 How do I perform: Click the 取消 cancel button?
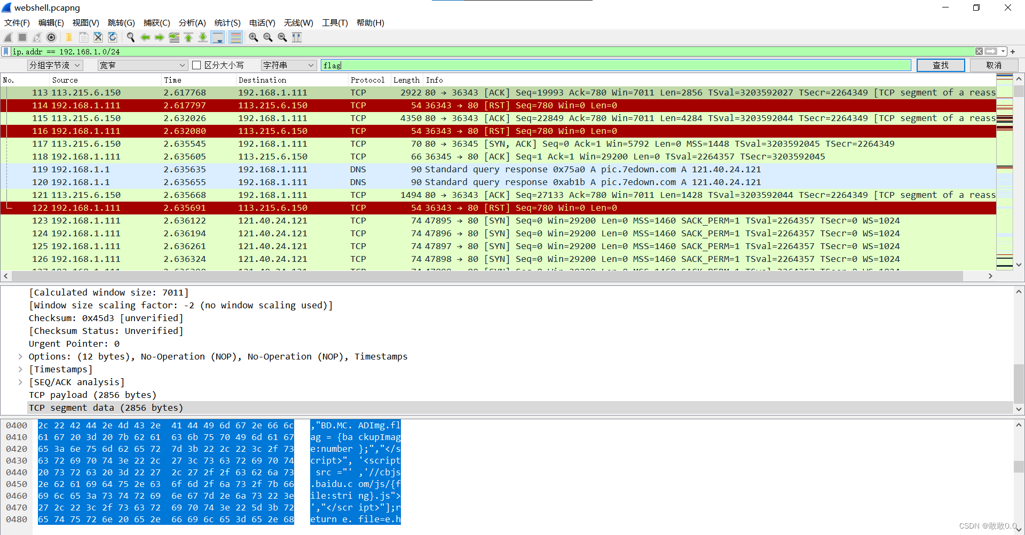[x=994, y=65]
